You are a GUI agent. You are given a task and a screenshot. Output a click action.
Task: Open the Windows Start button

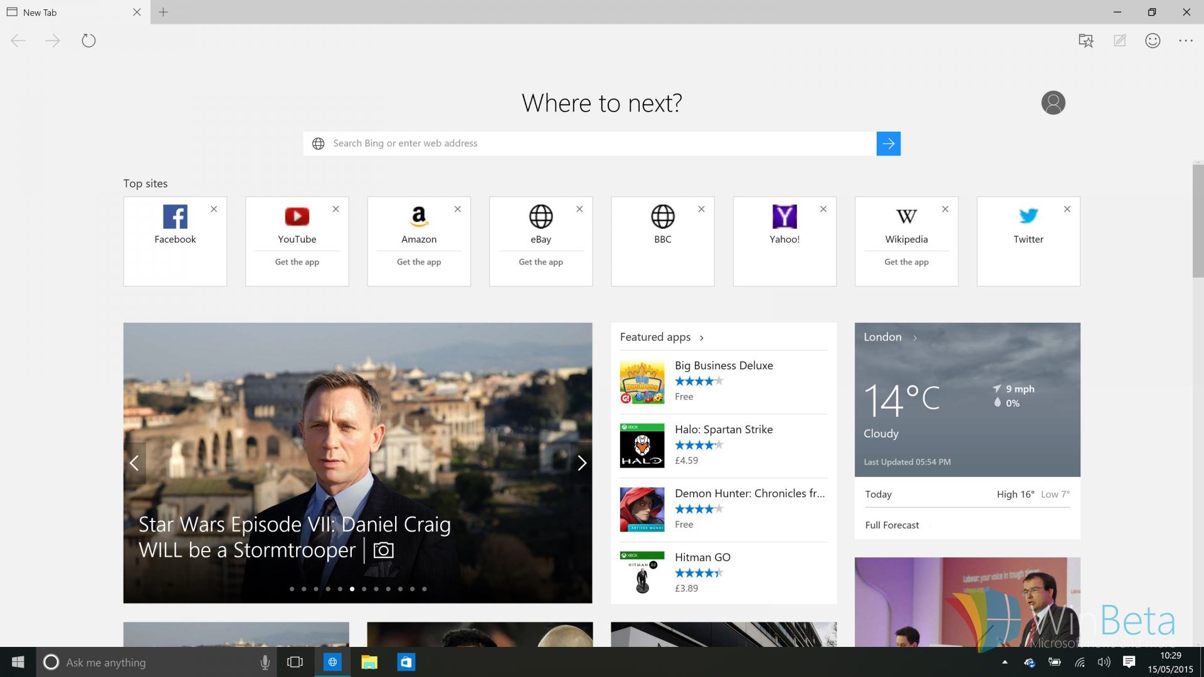18,662
